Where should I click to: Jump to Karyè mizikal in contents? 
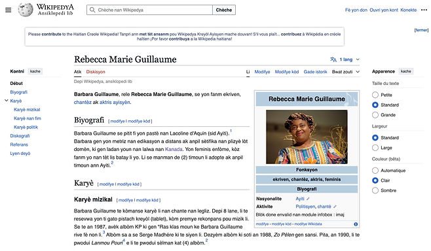point(27,110)
